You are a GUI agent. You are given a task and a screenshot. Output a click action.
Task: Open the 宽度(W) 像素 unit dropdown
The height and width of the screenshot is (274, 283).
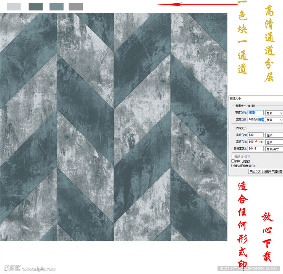click(274, 113)
